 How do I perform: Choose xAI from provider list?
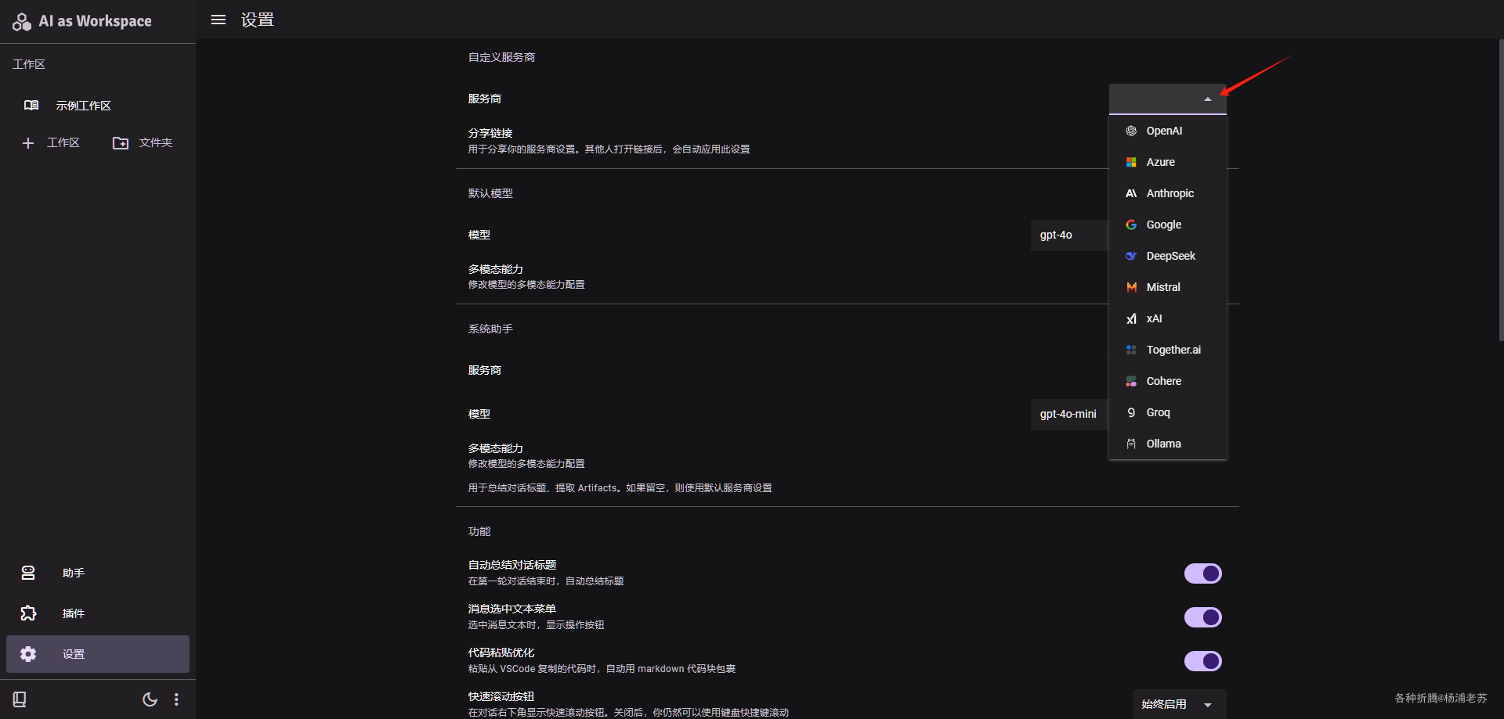pyautogui.click(x=1168, y=318)
